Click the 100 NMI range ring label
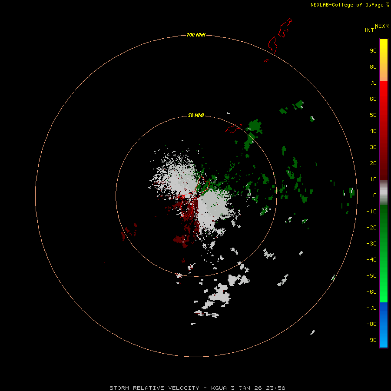The width and height of the screenshot is (391, 391). pyautogui.click(x=196, y=35)
